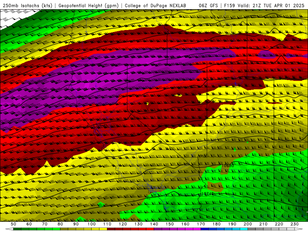308x231 pixels.
Task: Select the 200 label on the color scale
Action: (x=248, y=224)
